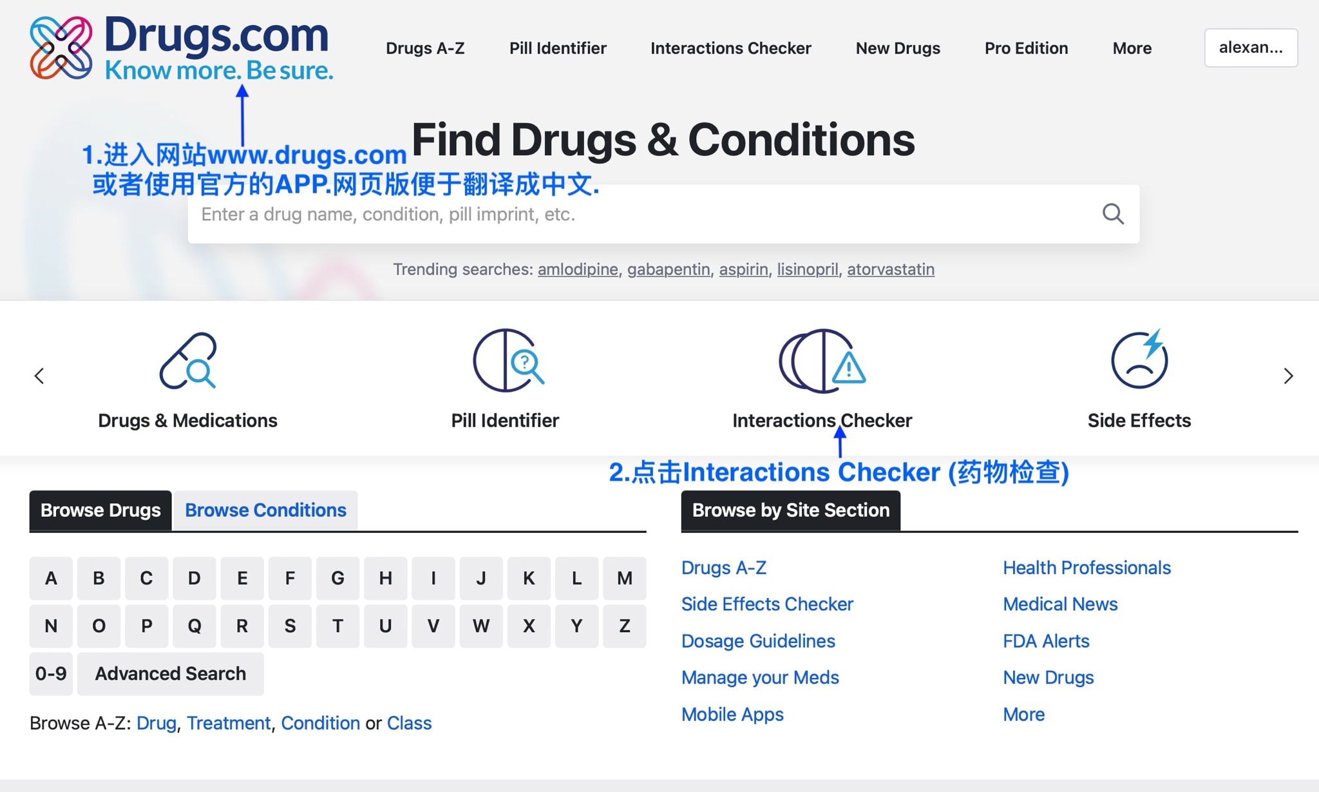Open More link under Browse by Site Section

(x=1023, y=714)
